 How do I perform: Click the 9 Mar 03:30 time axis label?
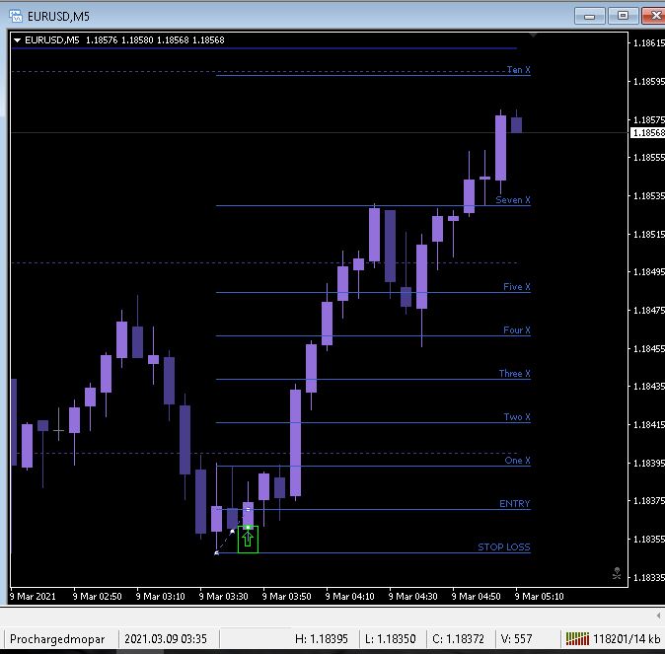click(x=224, y=597)
